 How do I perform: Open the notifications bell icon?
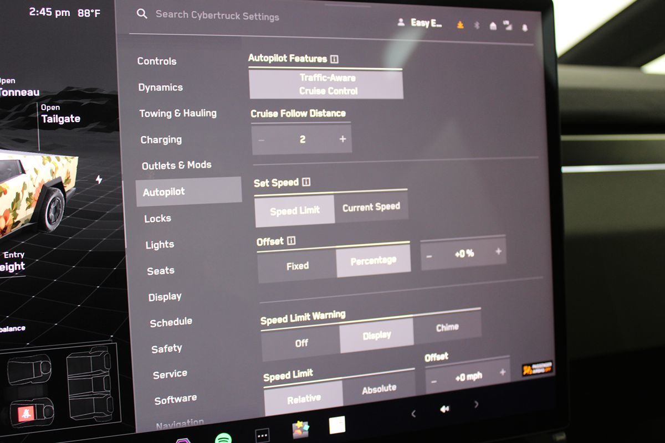(525, 28)
